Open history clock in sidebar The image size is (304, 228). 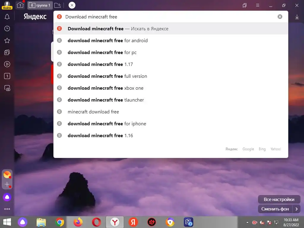coord(7,29)
